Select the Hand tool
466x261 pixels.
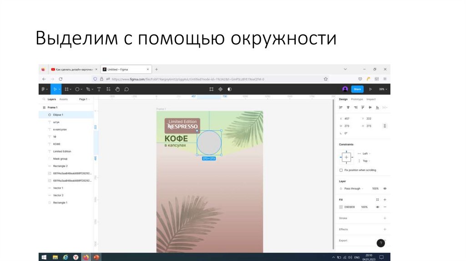pyautogui.click(x=117, y=89)
